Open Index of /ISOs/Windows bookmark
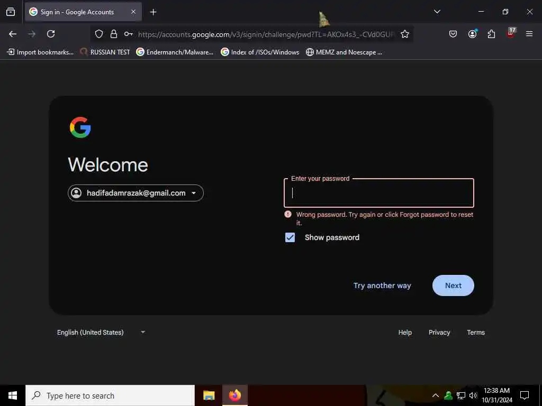The image size is (542, 406). [x=260, y=52]
